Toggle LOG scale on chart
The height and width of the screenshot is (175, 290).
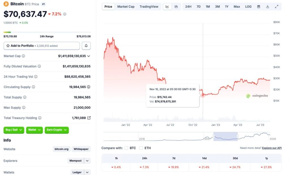pos(248,7)
